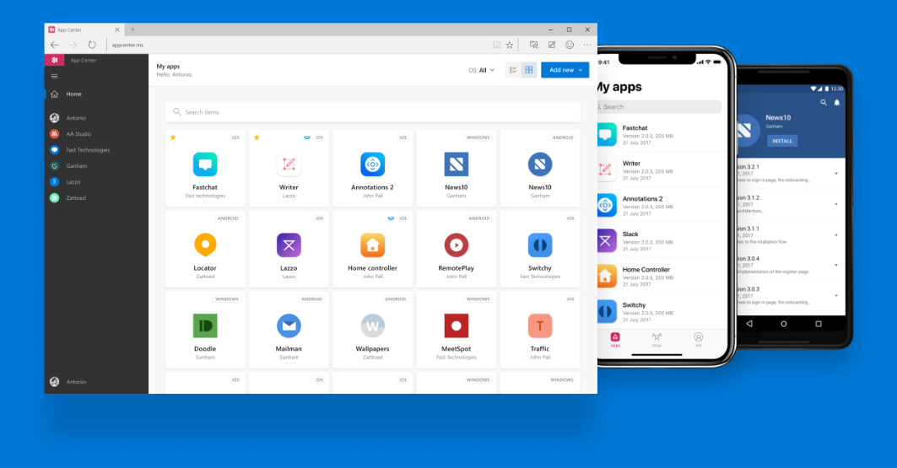
Task: Expand version 3.0.3 on Android phone
Action: point(835,295)
